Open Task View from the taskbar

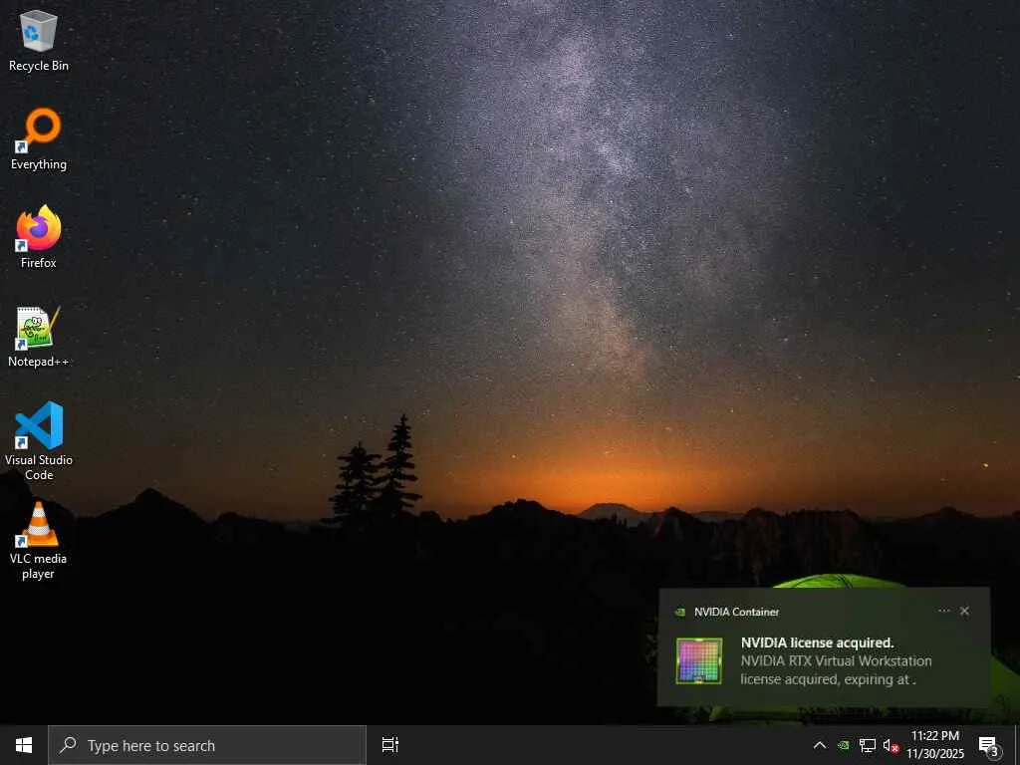coord(389,745)
